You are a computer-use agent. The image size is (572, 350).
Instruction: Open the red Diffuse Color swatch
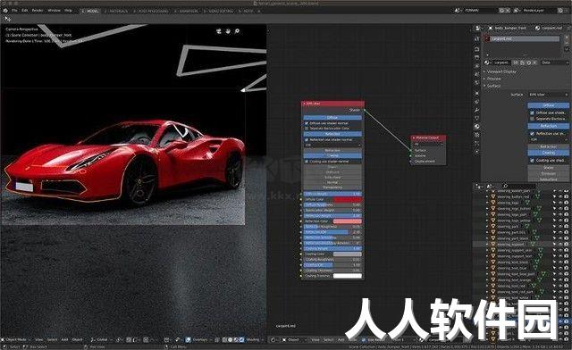coord(348,199)
